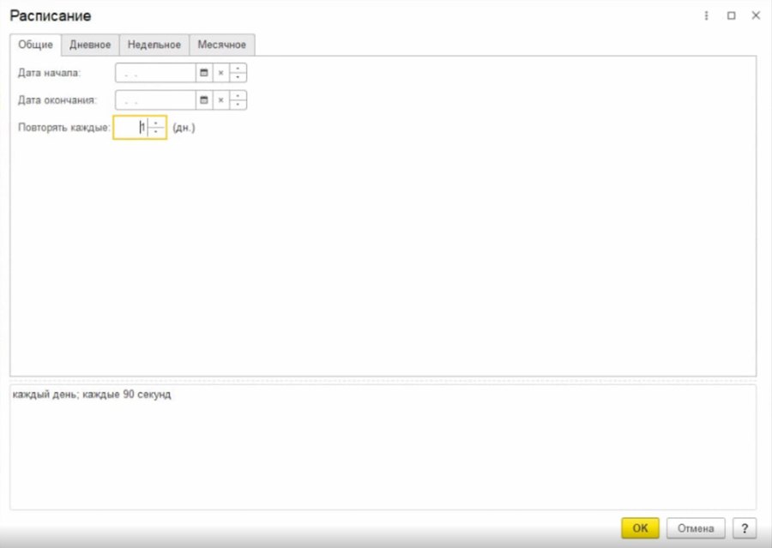
Task: Confirm schedule with OK button
Action: 640,528
